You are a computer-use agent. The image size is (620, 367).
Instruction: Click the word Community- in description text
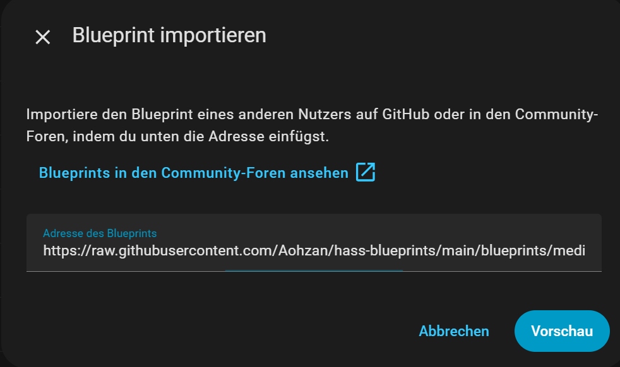click(556, 114)
